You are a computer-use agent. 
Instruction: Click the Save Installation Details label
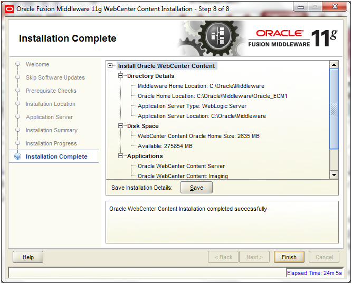tap(142, 188)
